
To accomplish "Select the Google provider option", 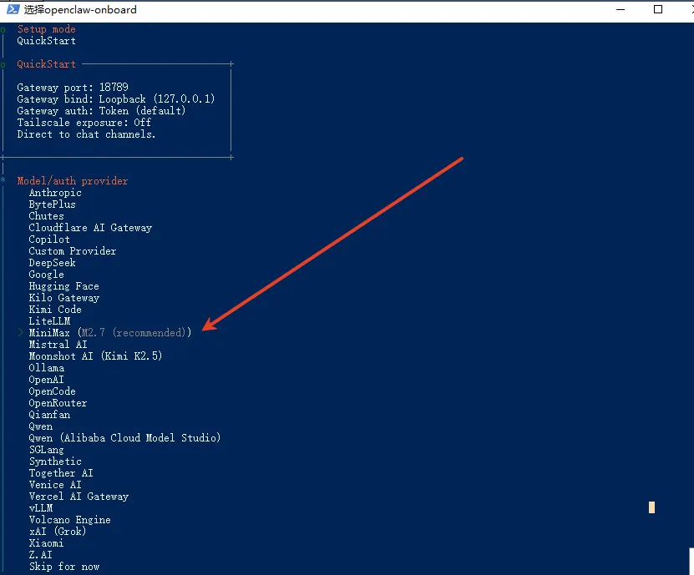I will click(x=47, y=275).
